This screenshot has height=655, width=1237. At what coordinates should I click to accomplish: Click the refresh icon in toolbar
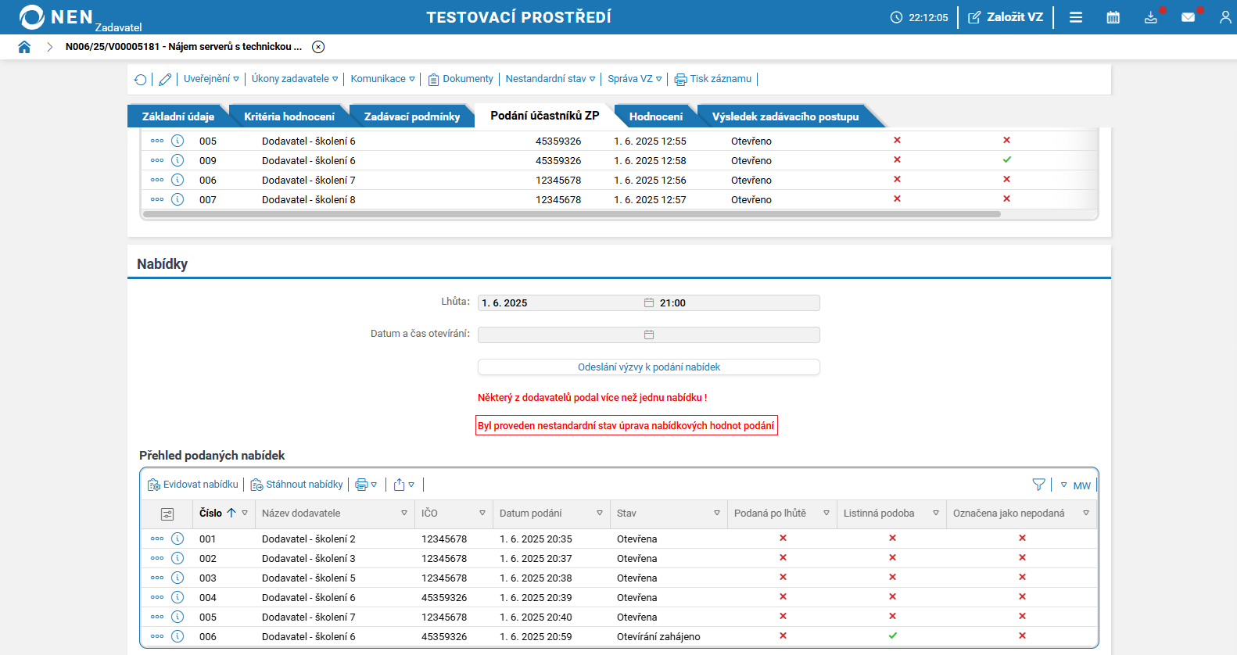(140, 79)
